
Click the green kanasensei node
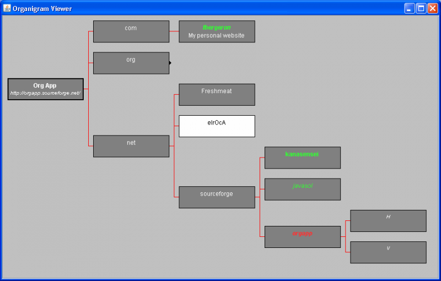tap(303, 158)
